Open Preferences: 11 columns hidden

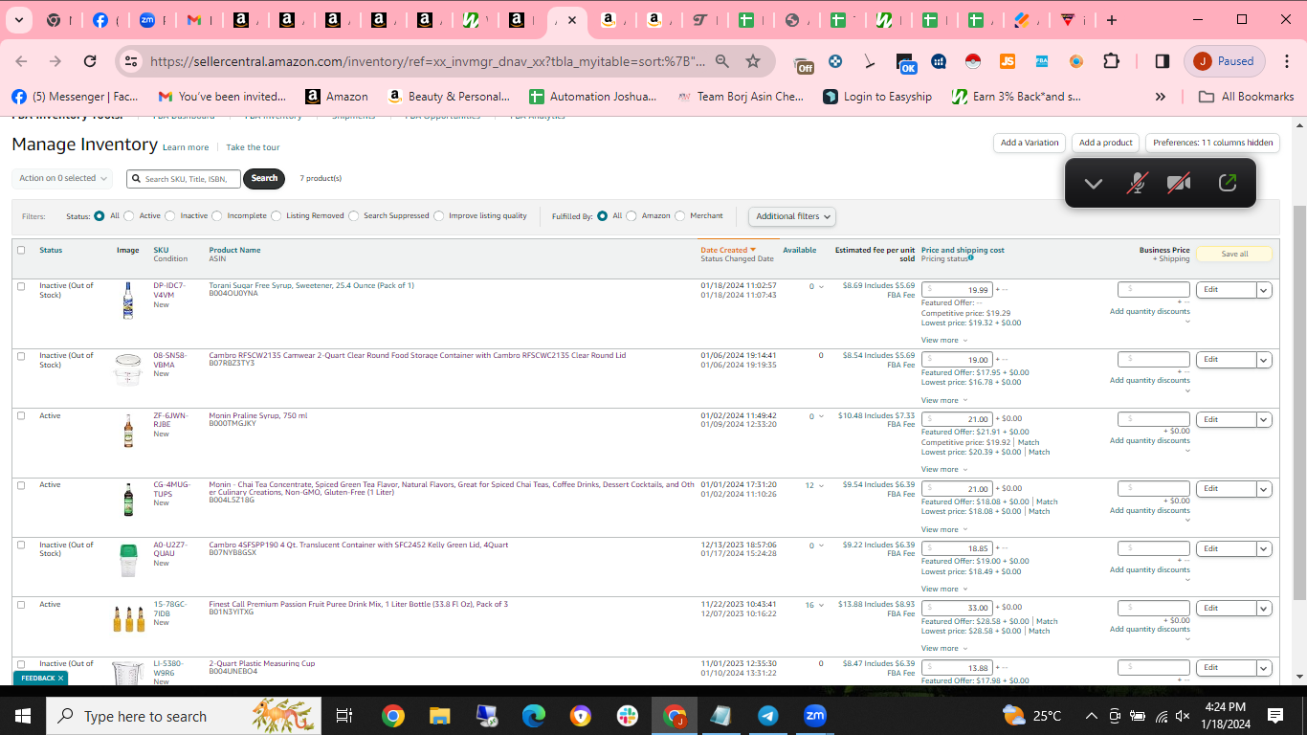[1212, 143]
